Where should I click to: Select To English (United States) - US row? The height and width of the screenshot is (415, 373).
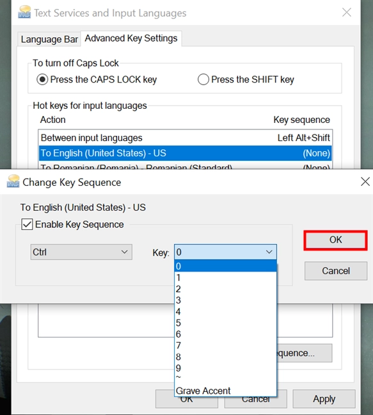pyautogui.click(x=185, y=153)
